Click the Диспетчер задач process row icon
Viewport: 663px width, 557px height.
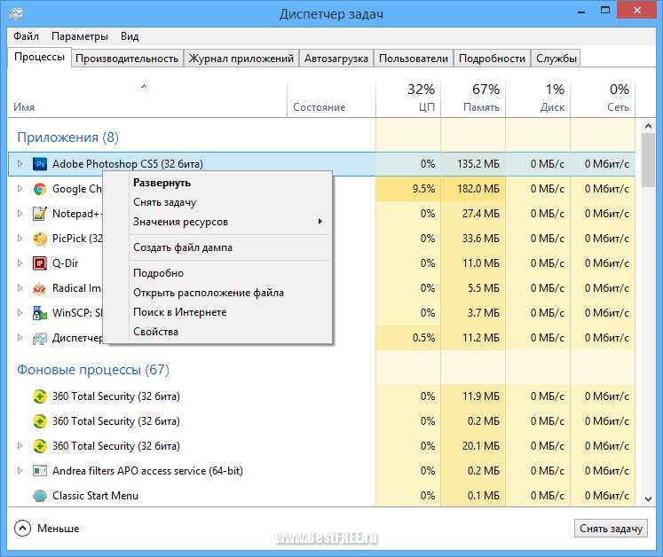point(40,338)
